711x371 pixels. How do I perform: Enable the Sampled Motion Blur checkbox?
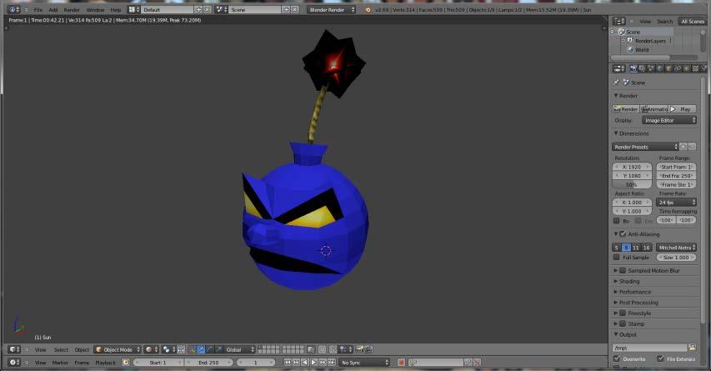(623, 270)
